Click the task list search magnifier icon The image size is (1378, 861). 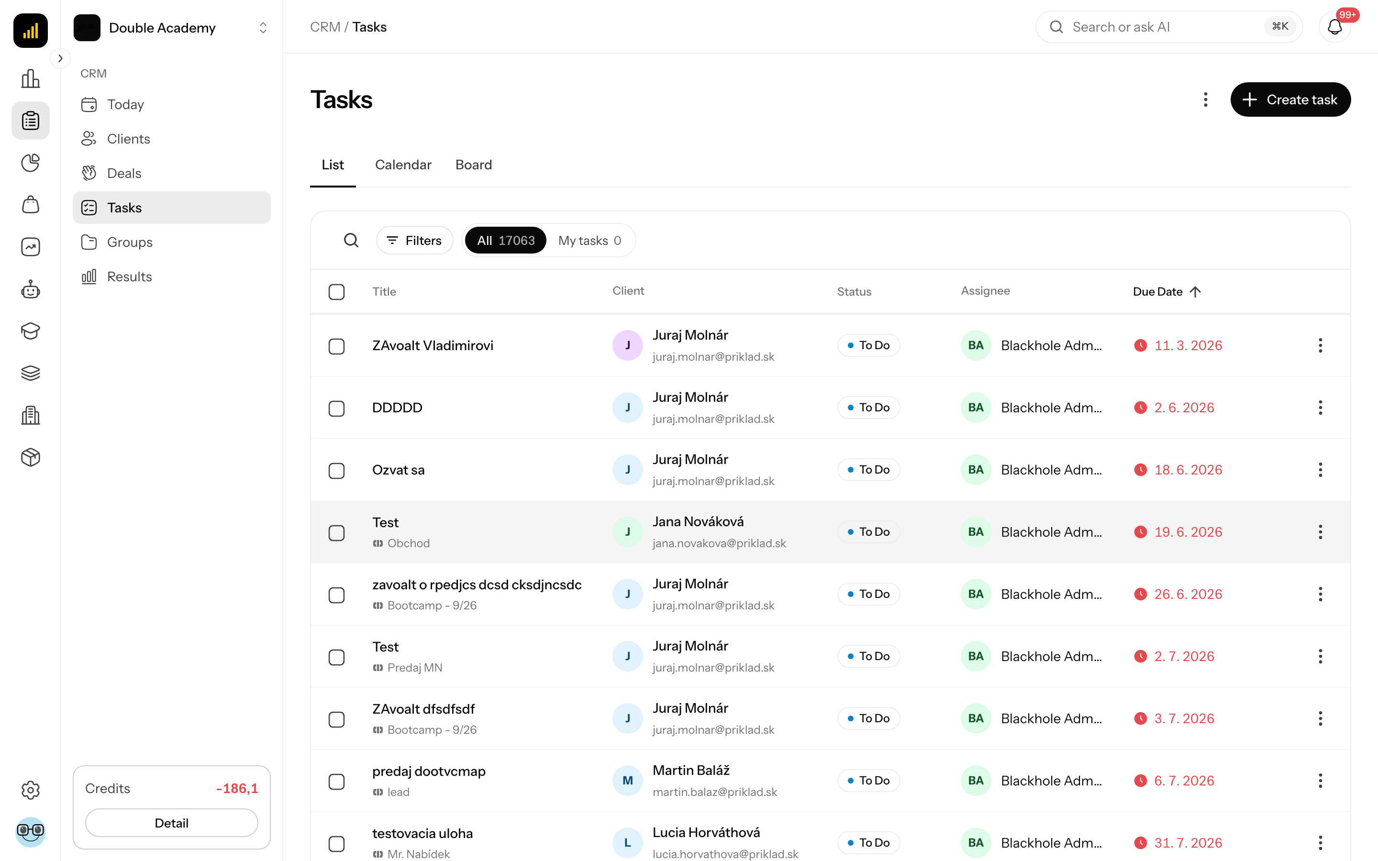click(x=351, y=240)
